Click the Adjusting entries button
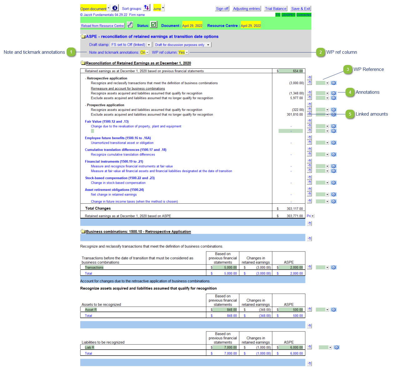The width and height of the screenshot is (393, 369). pos(246,9)
